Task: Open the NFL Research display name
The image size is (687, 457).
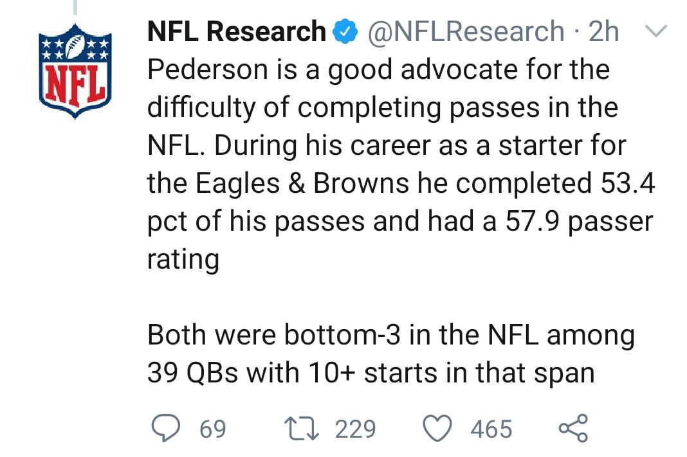Action: pyautogui.click(x=236, y=31)
